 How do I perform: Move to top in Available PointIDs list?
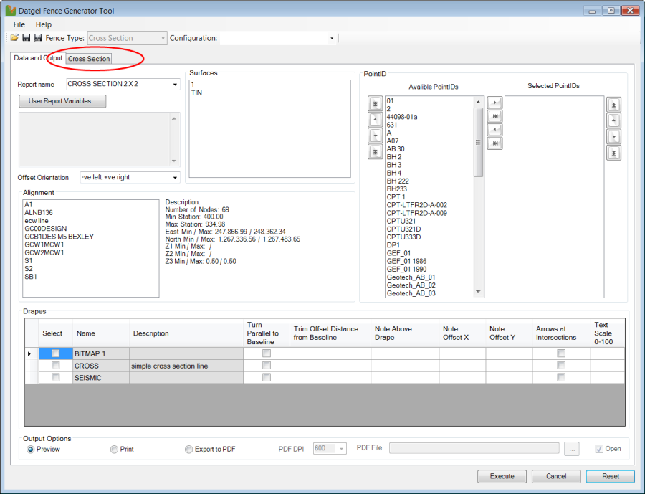click(x=375, y=104)
